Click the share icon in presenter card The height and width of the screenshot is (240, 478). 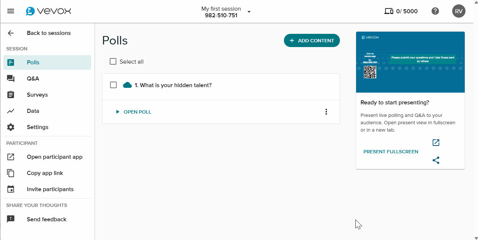pos(436,160)
